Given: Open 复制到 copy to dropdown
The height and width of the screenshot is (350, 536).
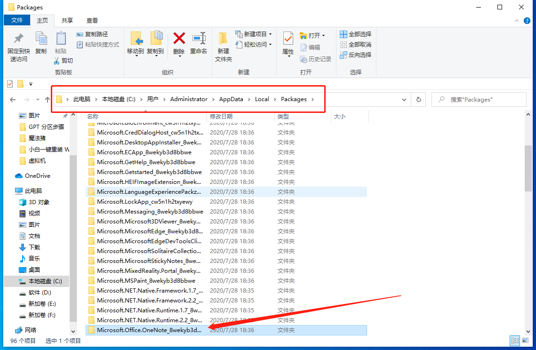Looking at the screenshot, I should [x=156, y=55].
